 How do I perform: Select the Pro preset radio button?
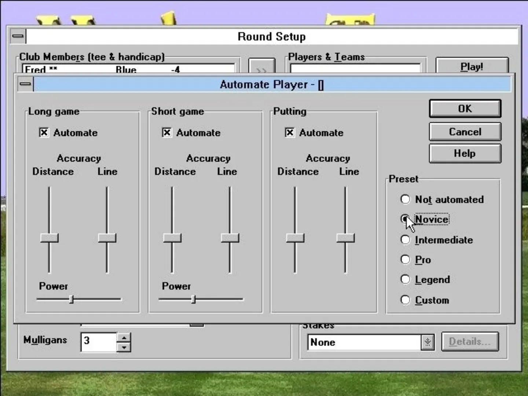(405, 260)
